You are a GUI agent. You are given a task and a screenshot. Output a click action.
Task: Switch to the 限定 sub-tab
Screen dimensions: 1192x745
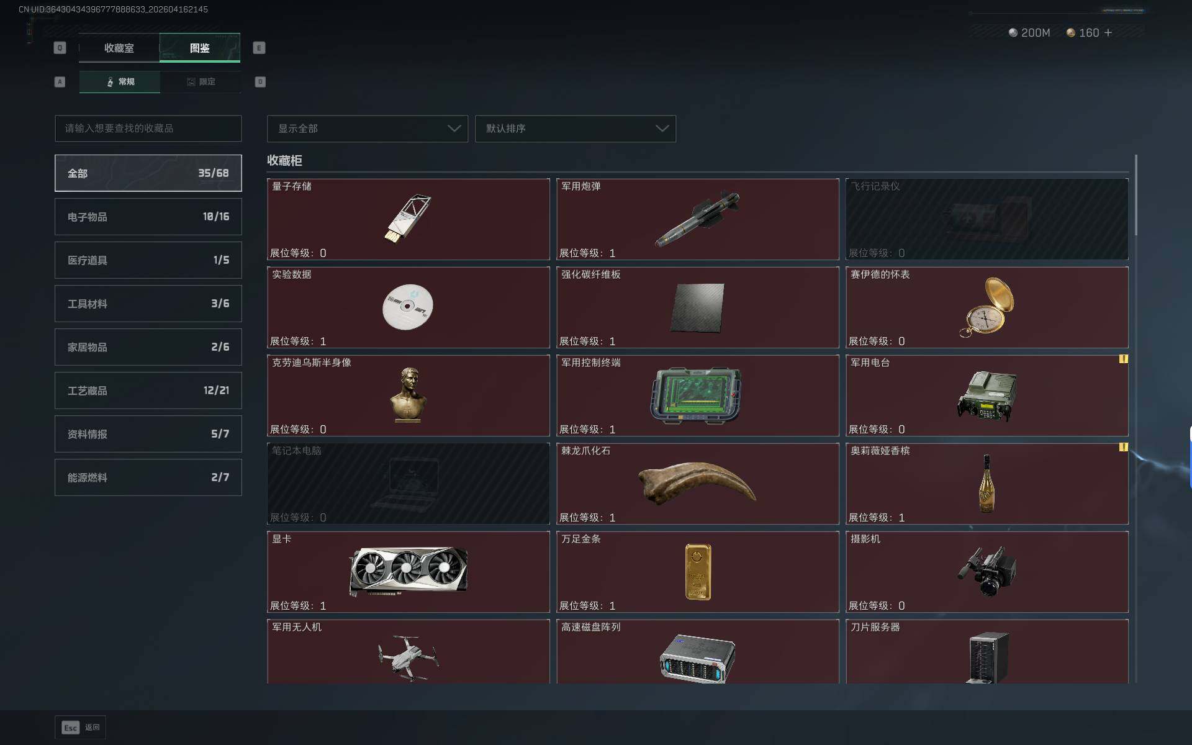[201, 82]
